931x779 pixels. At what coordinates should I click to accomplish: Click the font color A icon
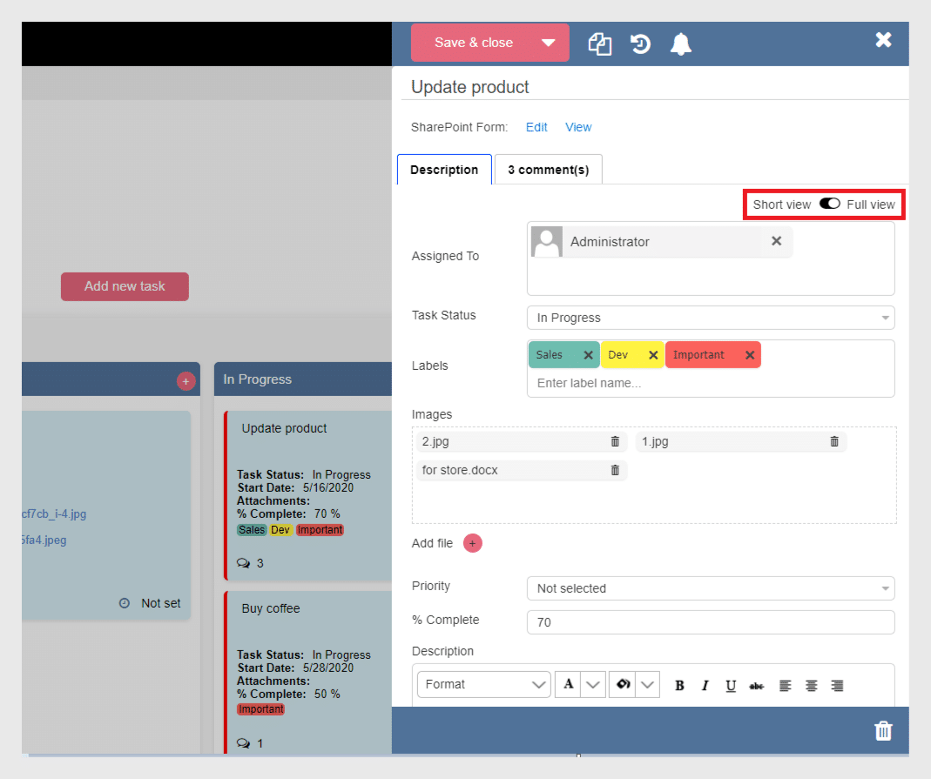[568, 684]
